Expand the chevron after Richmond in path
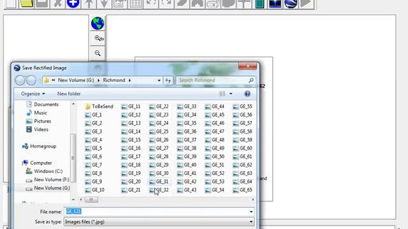This screenshot has width=408, height=229. [x=129, y=81]
